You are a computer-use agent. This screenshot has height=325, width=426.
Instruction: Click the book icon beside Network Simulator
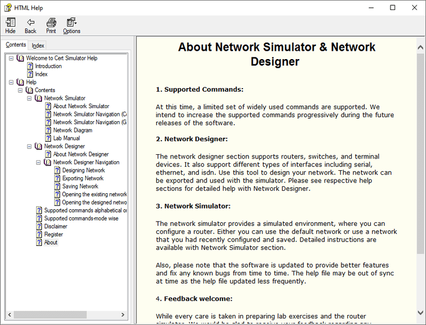click(x=38, y=98)
